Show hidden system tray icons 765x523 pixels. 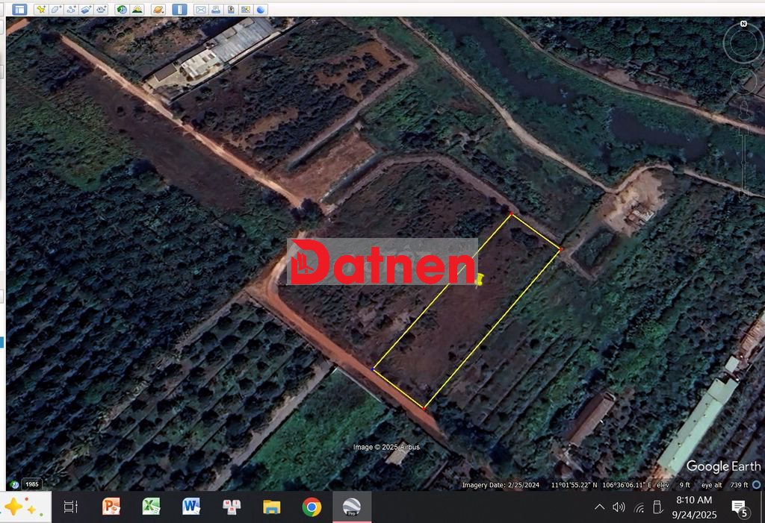599,507
